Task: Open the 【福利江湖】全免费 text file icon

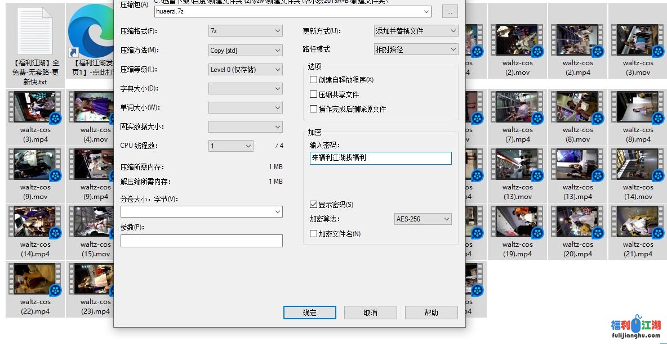Action: tap(35, 31)
